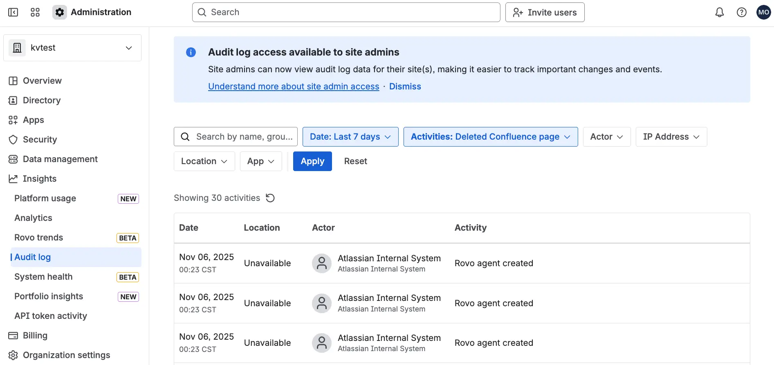Open the app switcher grid icon

[x=35, y=12]
